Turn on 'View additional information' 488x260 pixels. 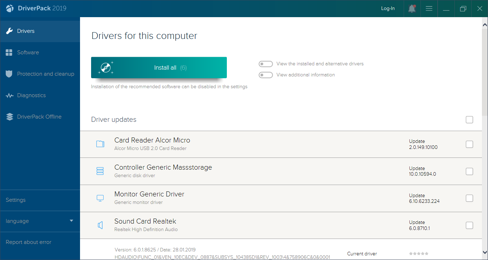[266, 75]
